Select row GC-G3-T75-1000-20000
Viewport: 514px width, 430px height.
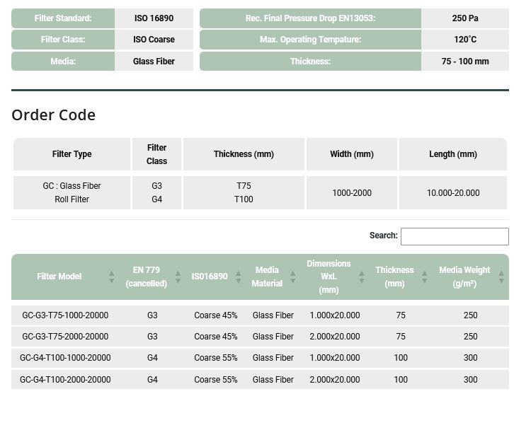65,315
